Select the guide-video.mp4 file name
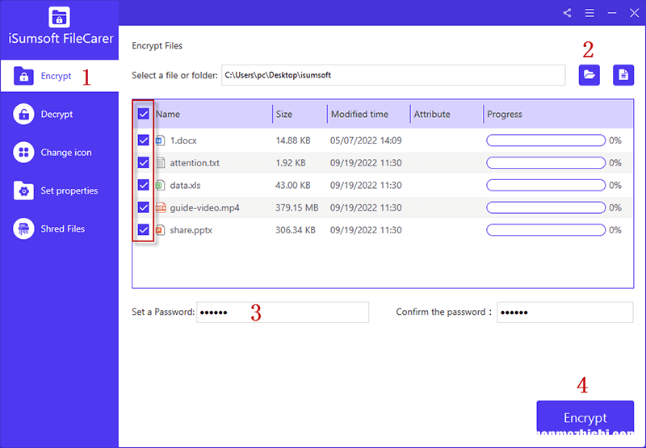This screenshot has height=448, width=646. pos(205,207)
